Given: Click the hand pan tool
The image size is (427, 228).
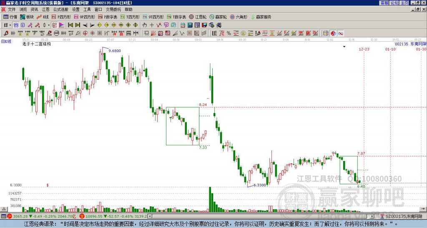Looking at the screenshot, I should pyautogui.click(x=145, y=25).
